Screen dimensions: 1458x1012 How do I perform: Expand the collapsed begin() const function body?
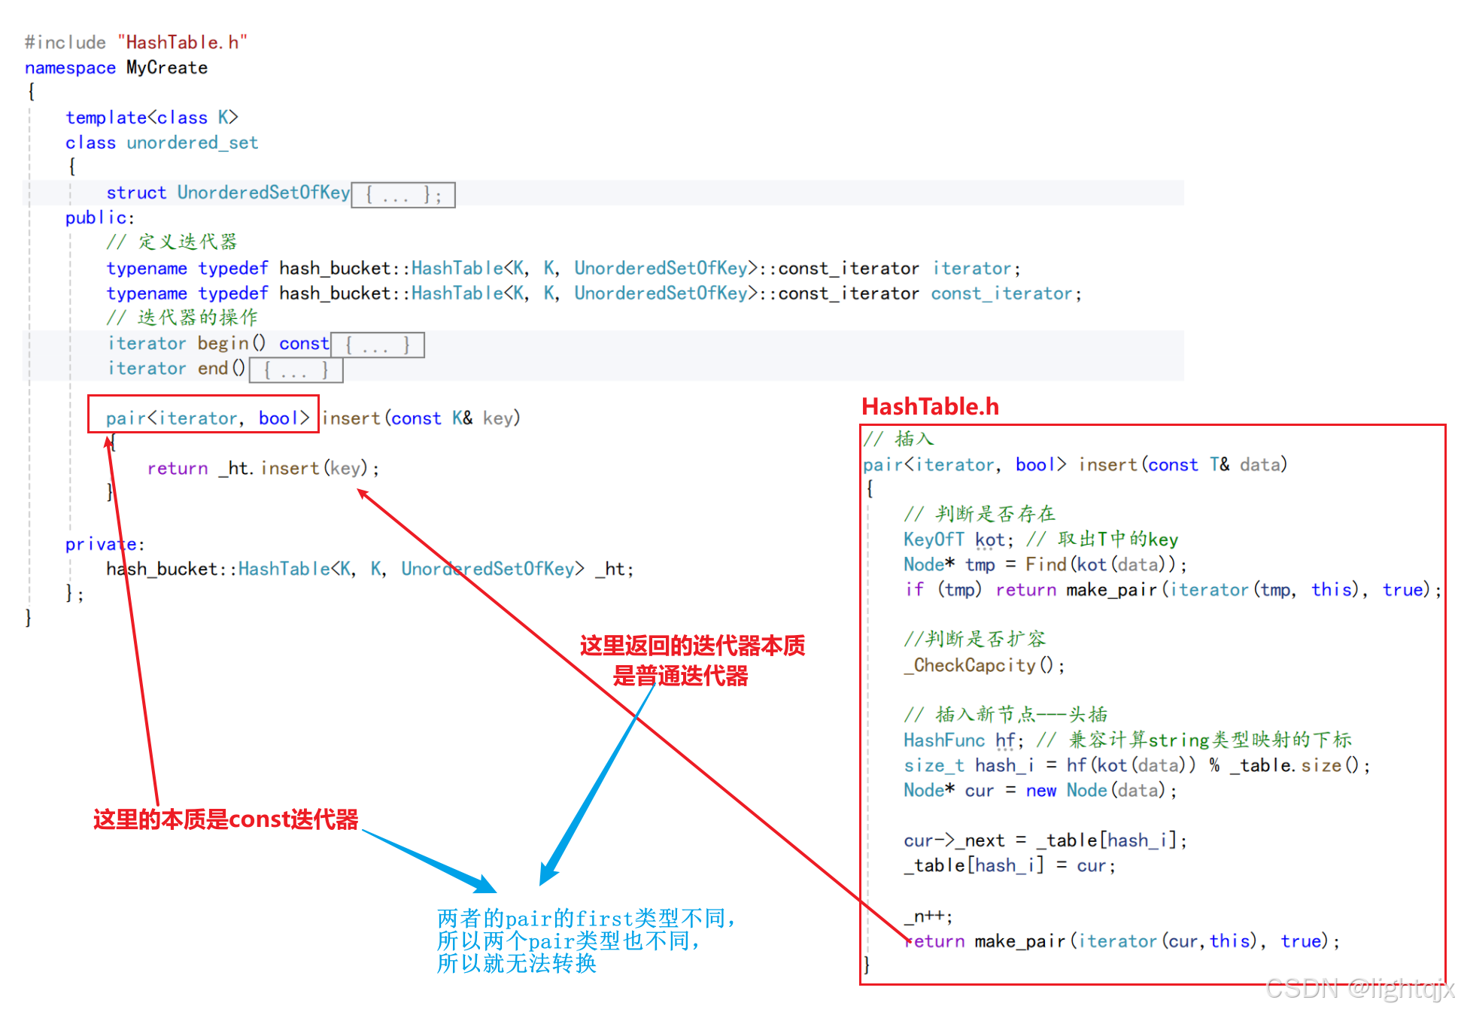377,345
